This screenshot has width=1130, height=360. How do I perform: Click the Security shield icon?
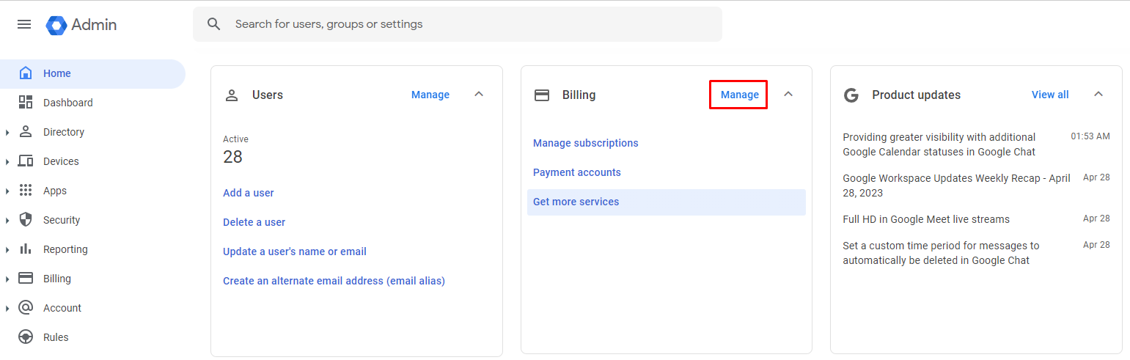pos(26,220)
